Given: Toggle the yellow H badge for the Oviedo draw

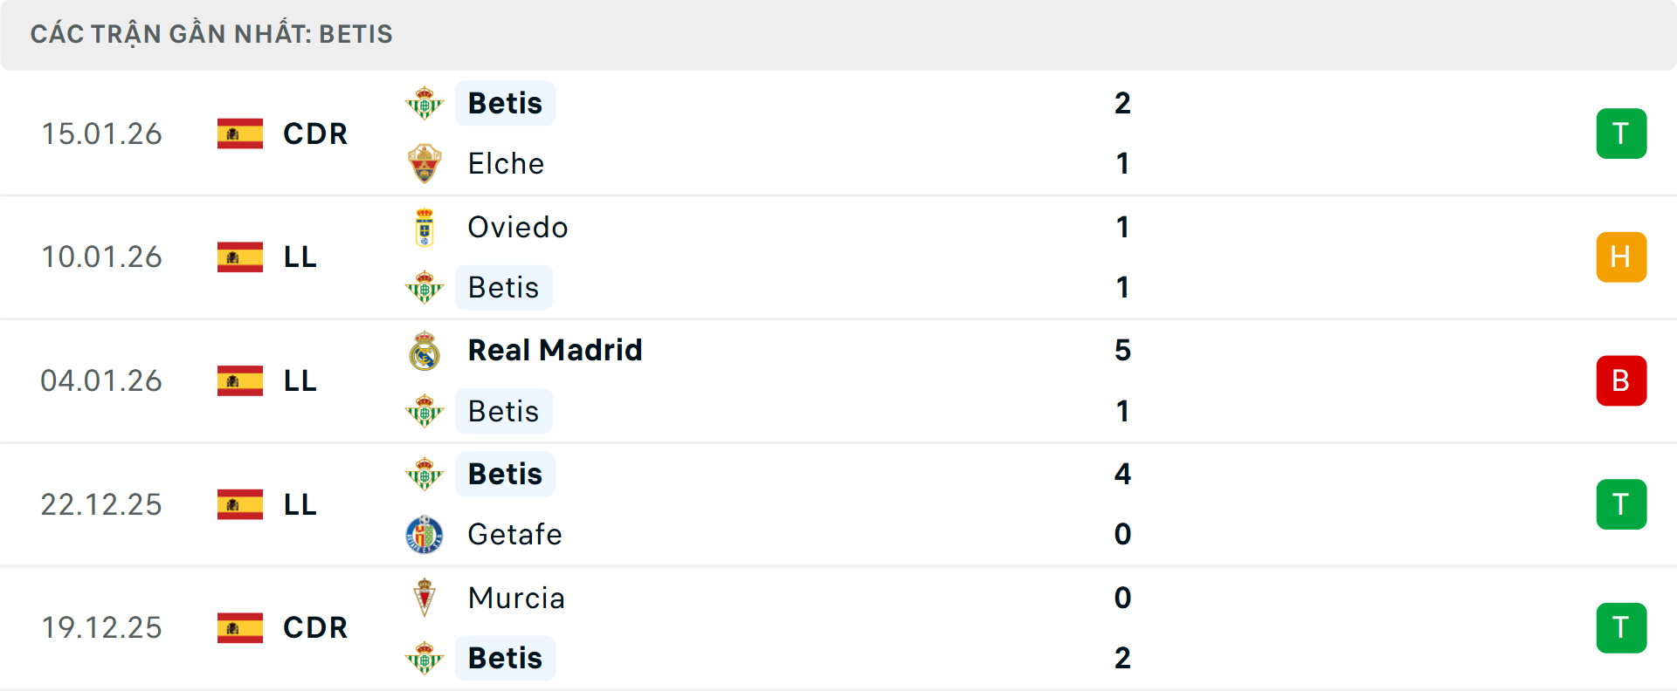Looking at the screenshot, I should pyautogui.click(x=1621, y=257).
